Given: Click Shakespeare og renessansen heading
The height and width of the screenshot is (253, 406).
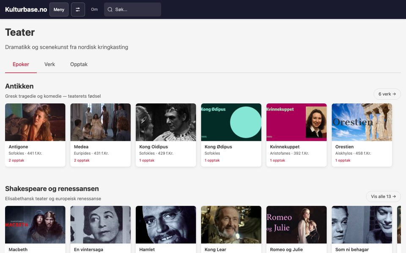Looking at the screenshot, I should (x=52, y=189).
